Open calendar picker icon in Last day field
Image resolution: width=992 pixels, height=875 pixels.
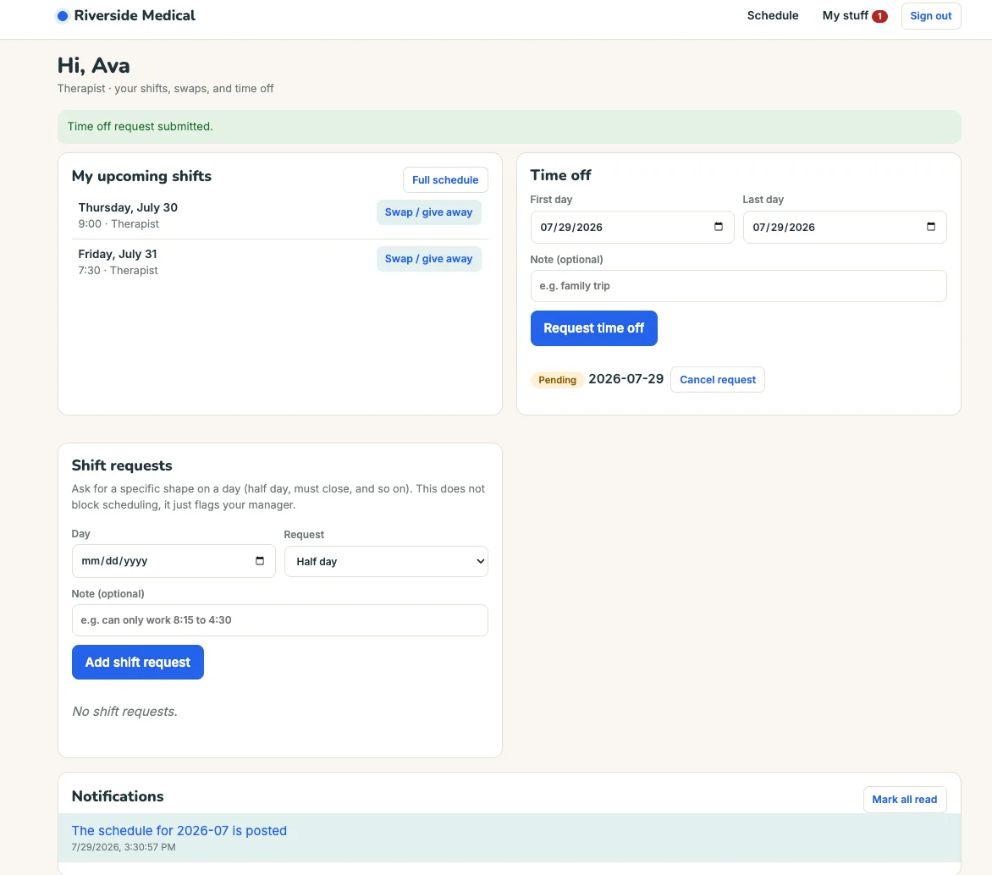tap(930, 227)
